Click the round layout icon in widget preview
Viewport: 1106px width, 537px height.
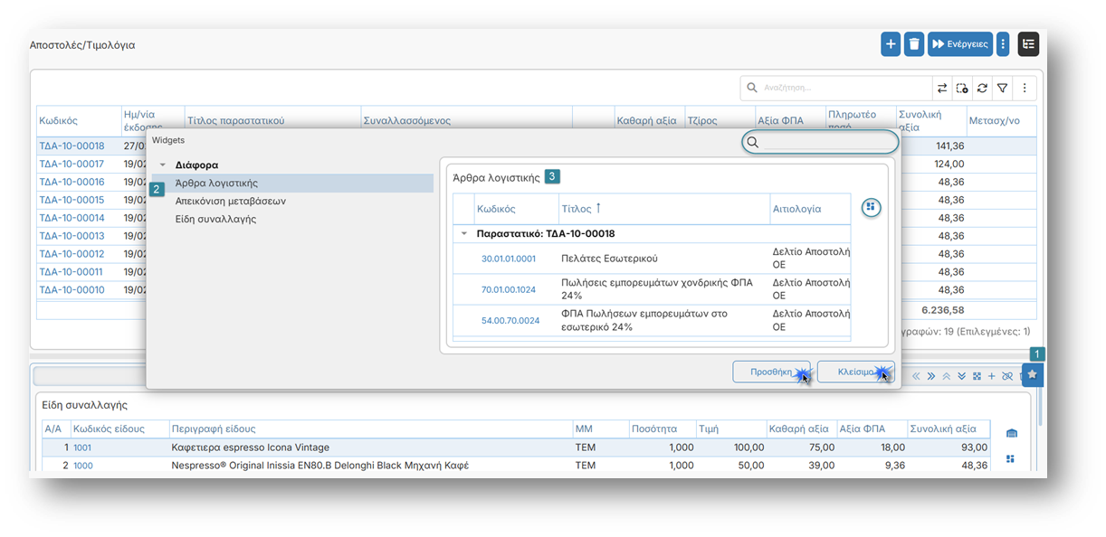(x=871, y=207)
